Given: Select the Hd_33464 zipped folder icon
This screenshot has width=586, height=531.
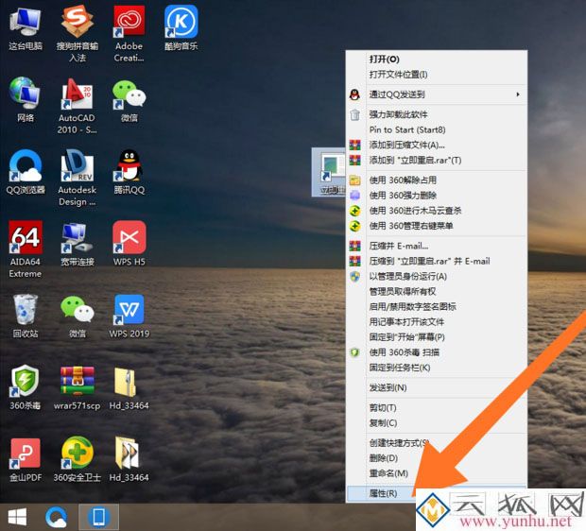Looking at the screenshot, I should point(129,388).
